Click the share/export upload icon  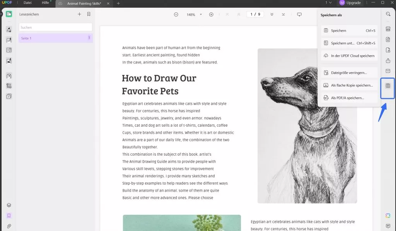click(x=388, y=61)
